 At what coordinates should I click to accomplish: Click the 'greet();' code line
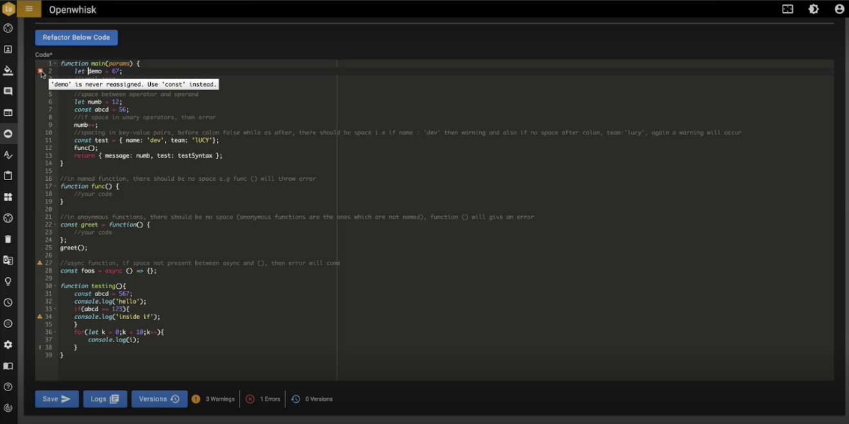(x=73, y=248)
